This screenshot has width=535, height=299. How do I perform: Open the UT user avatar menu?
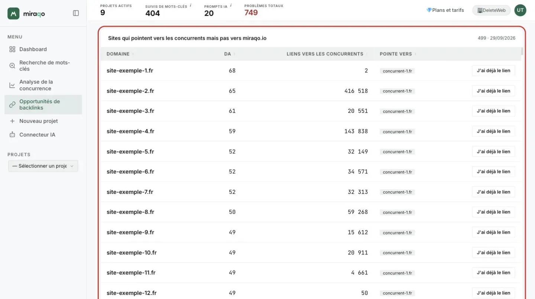[520, 10]
